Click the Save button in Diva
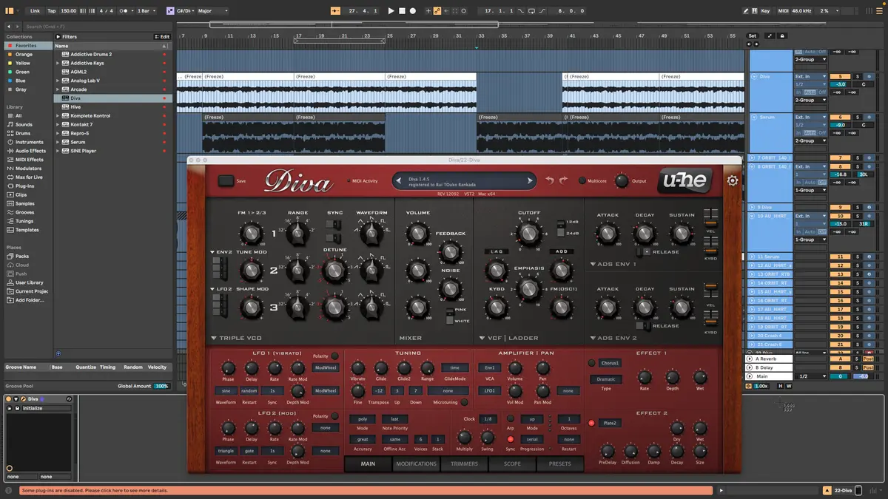888x499 pixels. [226, 180]
